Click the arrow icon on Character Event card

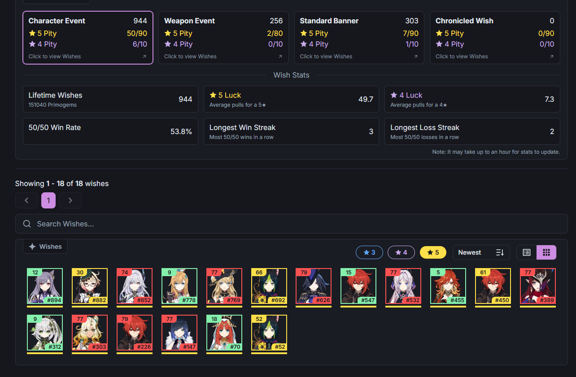(x=144, y=56)
